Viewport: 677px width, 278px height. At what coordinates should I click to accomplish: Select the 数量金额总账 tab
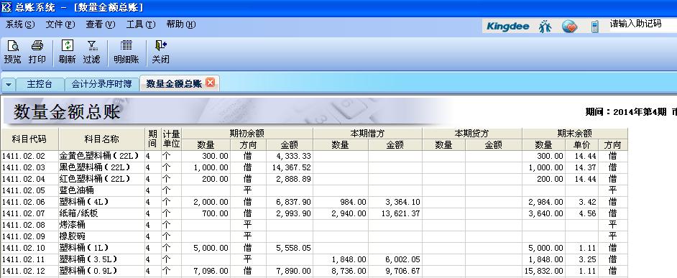(x=174, y=84)
